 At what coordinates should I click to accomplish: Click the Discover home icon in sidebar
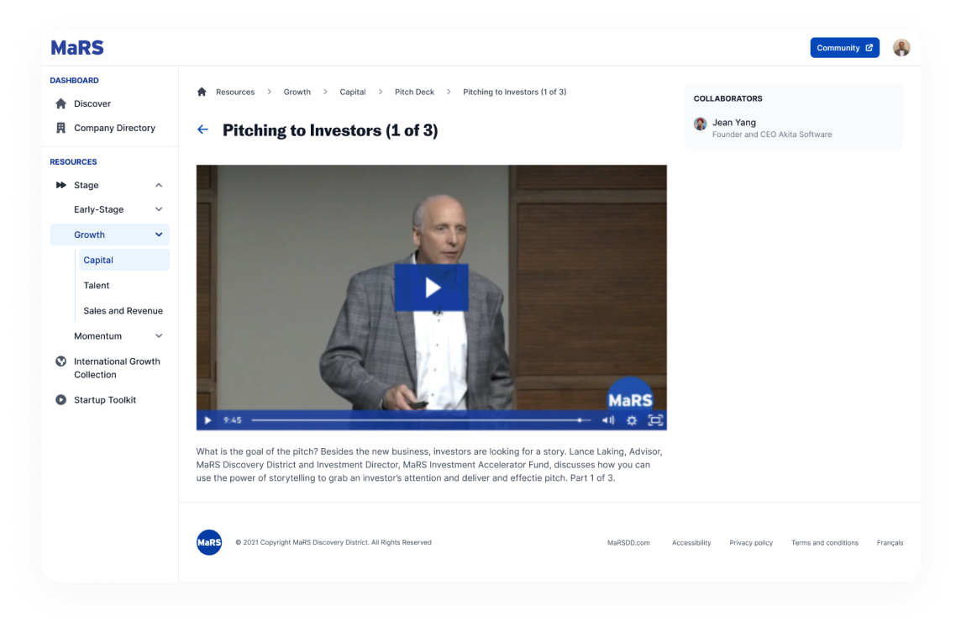[x=60, y=103]
